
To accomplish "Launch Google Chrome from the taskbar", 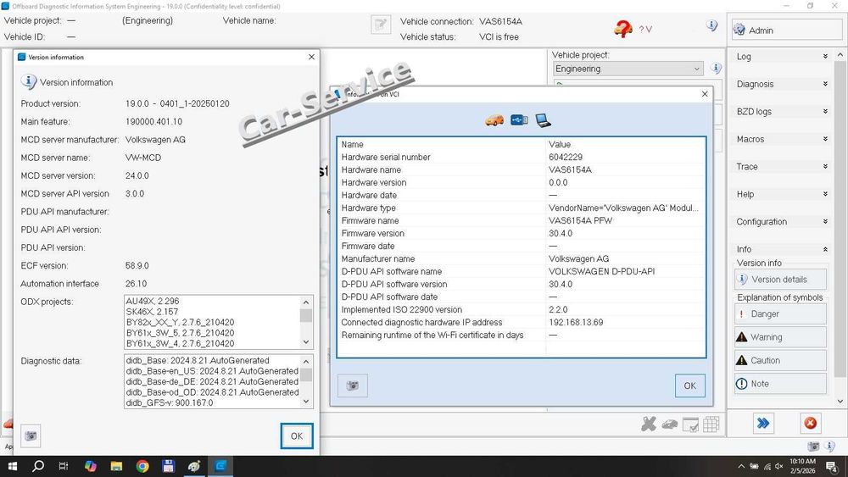I will tap(142, 466).
